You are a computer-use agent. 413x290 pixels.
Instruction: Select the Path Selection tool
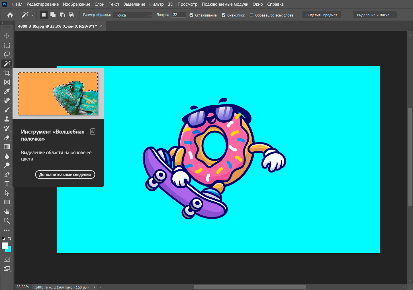[7, 193]
